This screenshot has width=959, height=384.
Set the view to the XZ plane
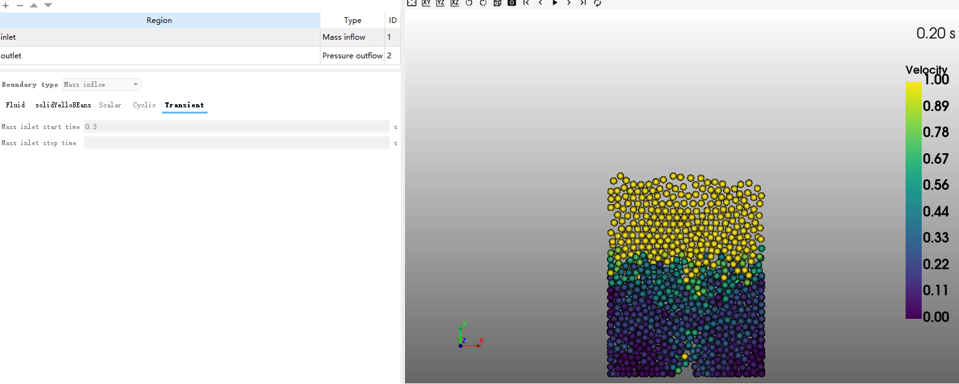pos(455,2)
